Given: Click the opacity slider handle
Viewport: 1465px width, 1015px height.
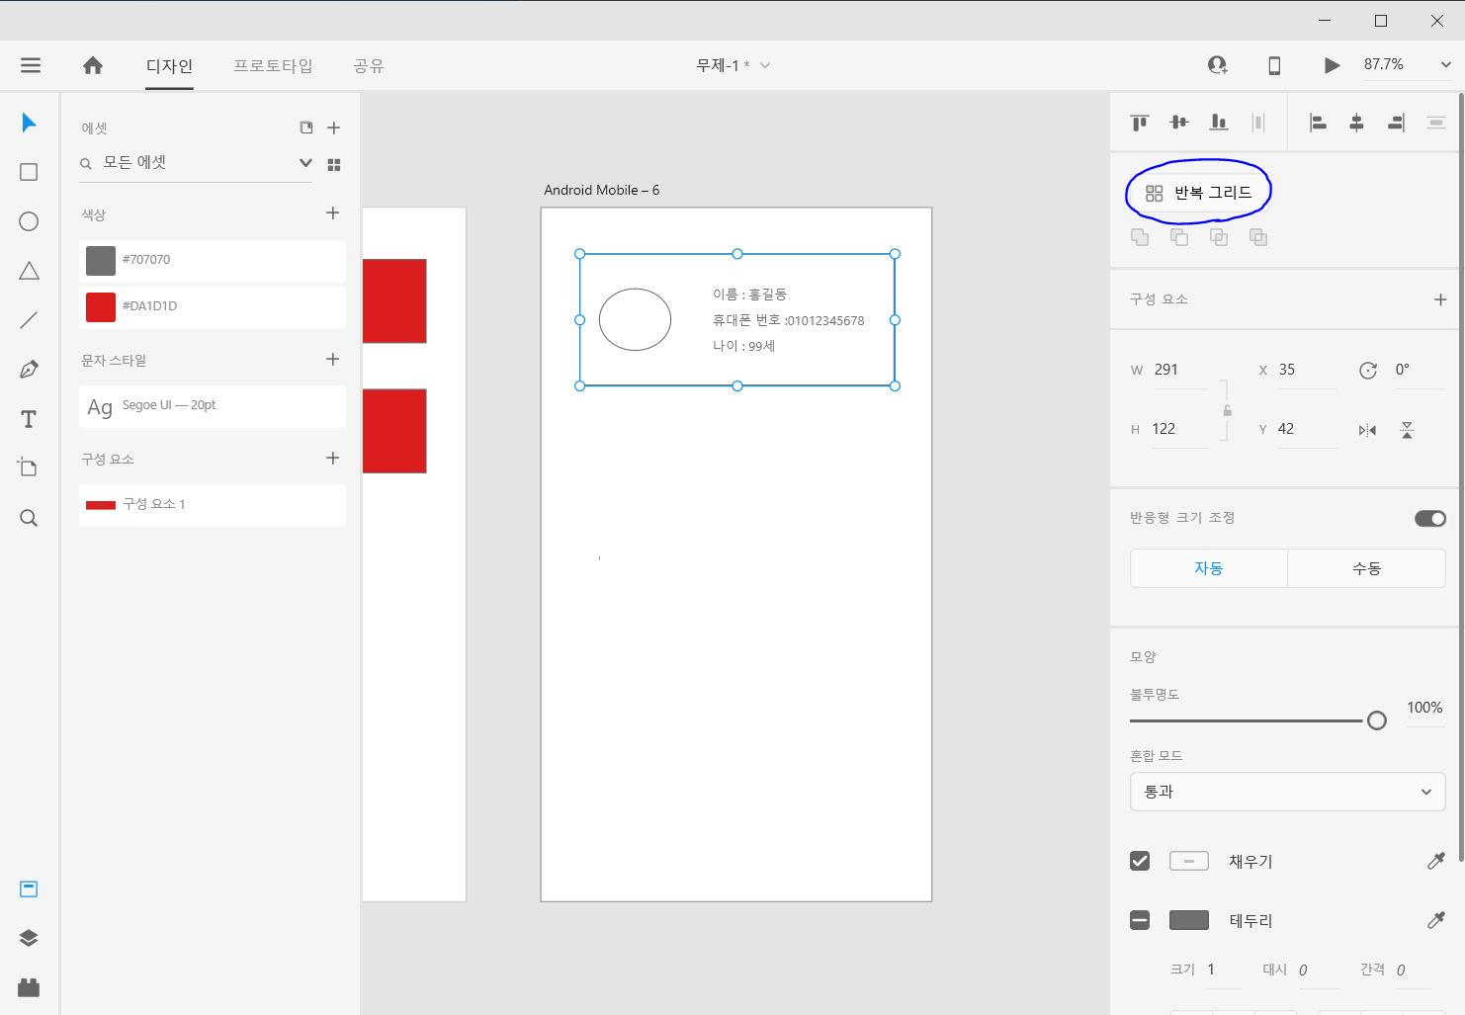Looking at the screenshot, I should (x=1377, y=720).
